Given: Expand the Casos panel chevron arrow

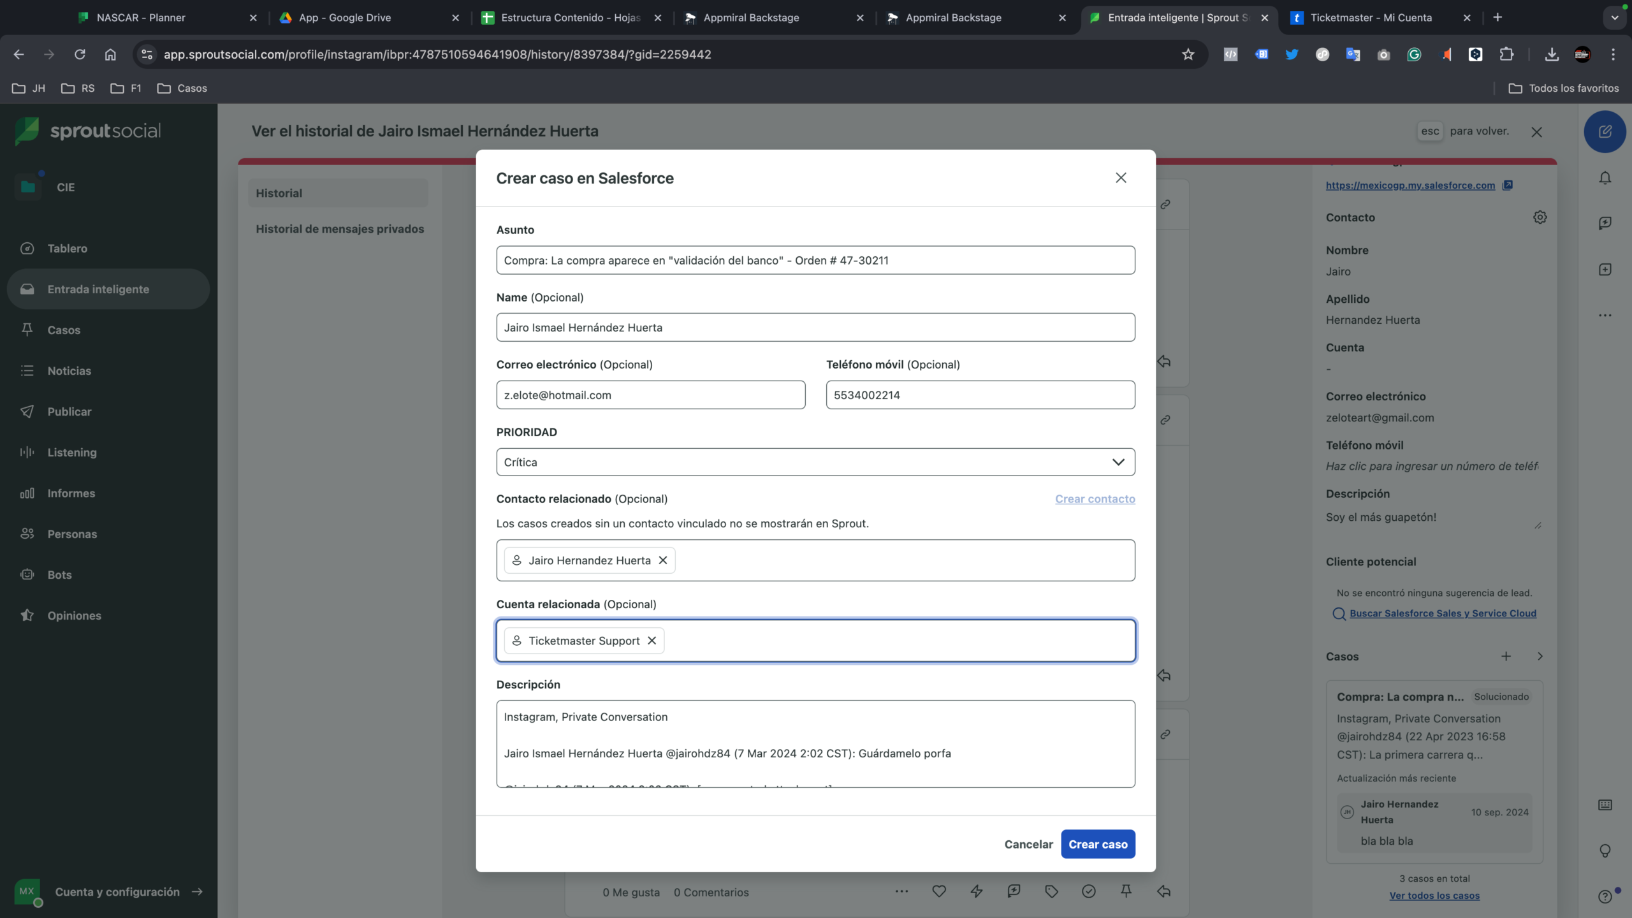Looking at the screenshot, I should coord(1540,656).
